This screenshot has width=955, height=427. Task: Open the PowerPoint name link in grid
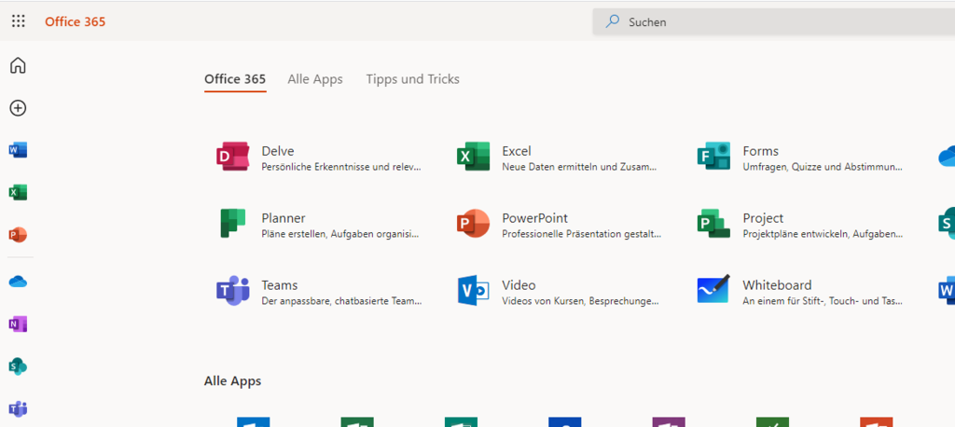tap(534, 218)
